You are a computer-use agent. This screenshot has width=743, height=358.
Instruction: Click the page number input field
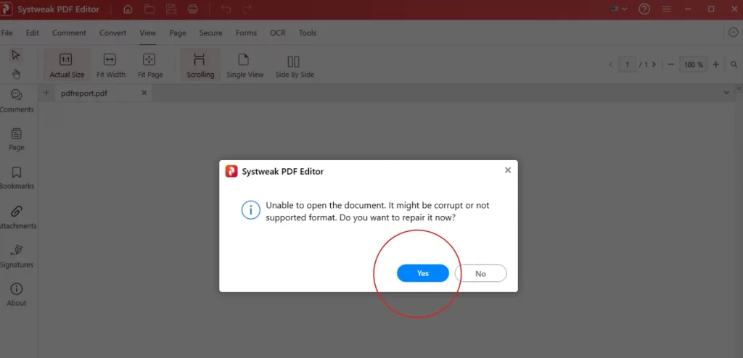tap(628, 64)
